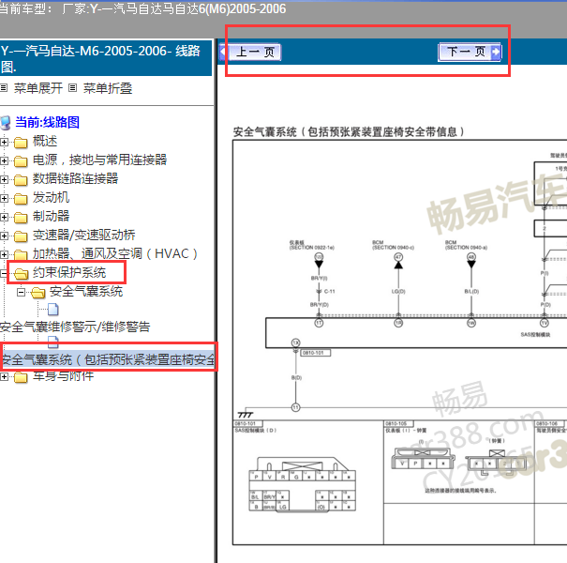
Task: Expand the 数据链路连接器 node
Action: point(4,180)
